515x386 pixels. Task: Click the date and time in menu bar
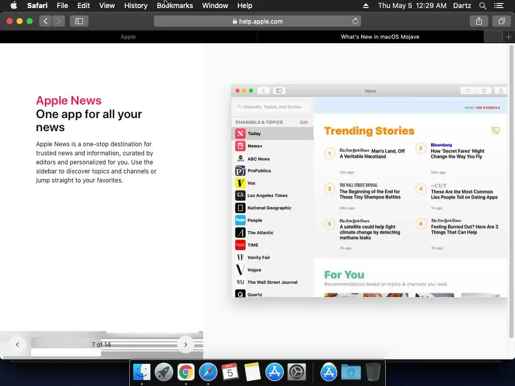click(412, 6)
